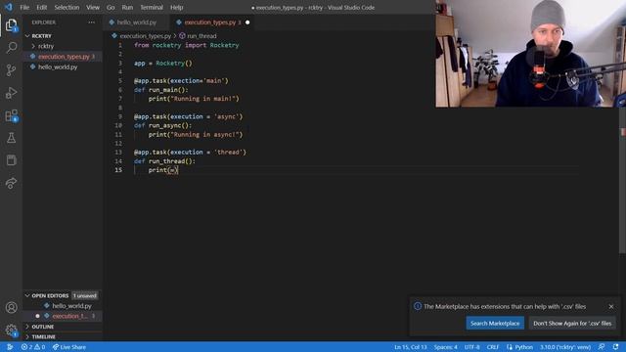Viewport: 626px width, 352px height.
Task: Click the 'app = Rocketry()' code line
Action: (163, 63)
